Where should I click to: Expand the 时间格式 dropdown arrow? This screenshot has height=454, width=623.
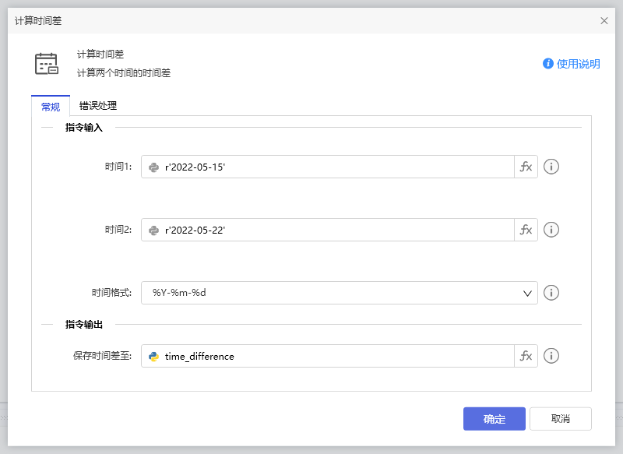pos(526,293)
